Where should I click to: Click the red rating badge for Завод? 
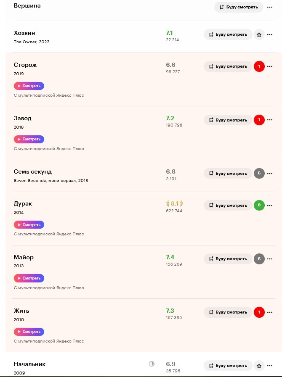(259, 120)
